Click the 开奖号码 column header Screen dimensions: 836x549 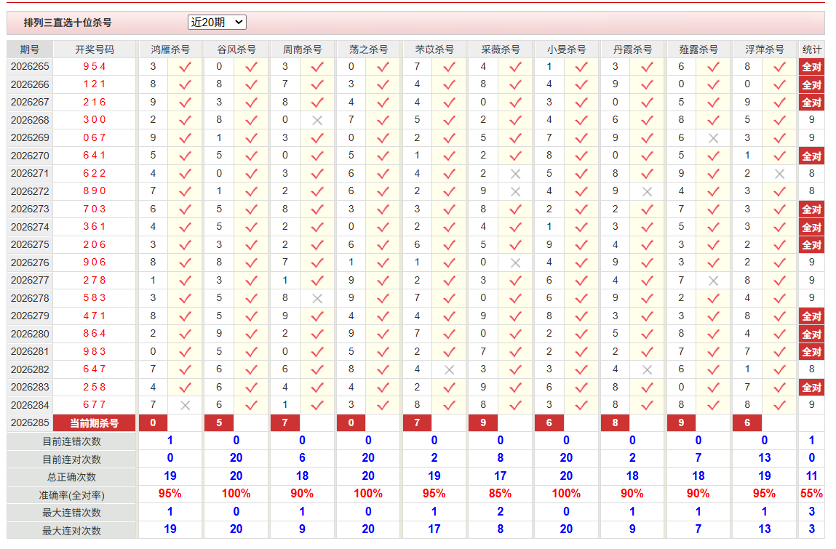[x=95, y=49]
